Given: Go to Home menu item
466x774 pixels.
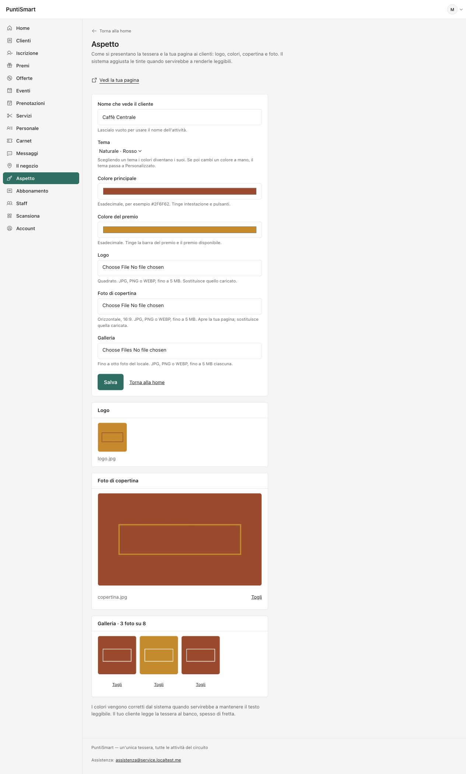Looking at the screenshot, I should (x=41, y=28).
